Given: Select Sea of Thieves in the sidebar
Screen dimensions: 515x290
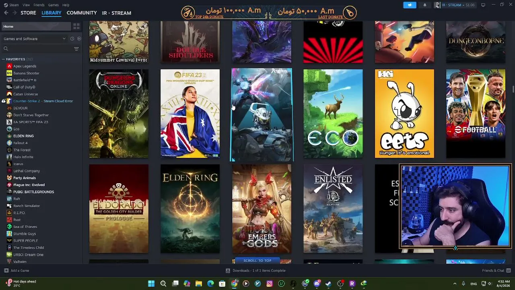Looking at the screenshot, I should click(25, 227).
